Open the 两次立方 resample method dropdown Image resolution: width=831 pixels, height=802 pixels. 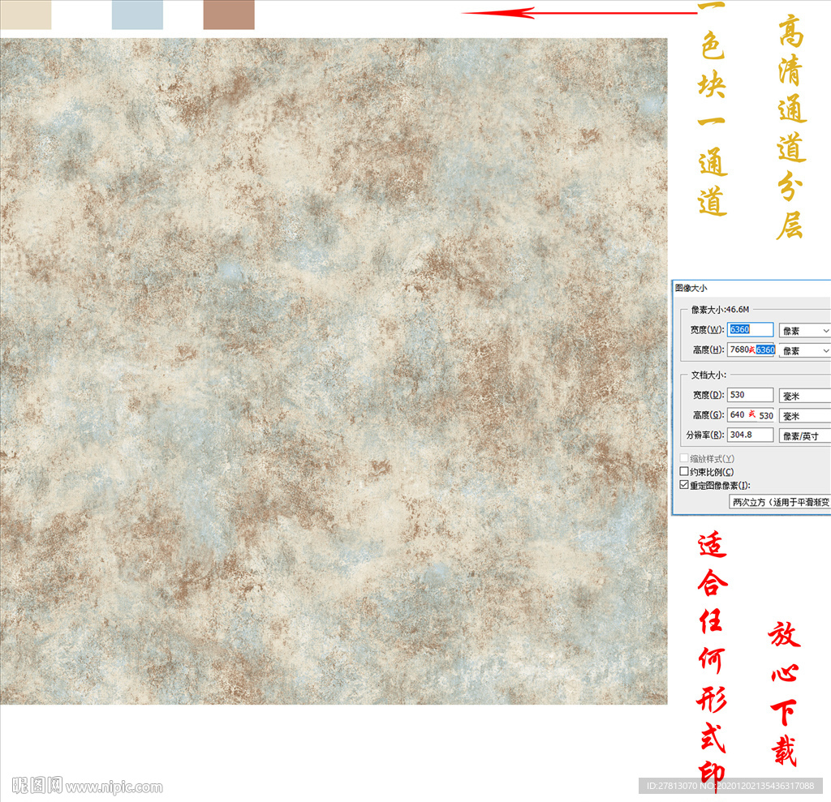click(780, 502)
